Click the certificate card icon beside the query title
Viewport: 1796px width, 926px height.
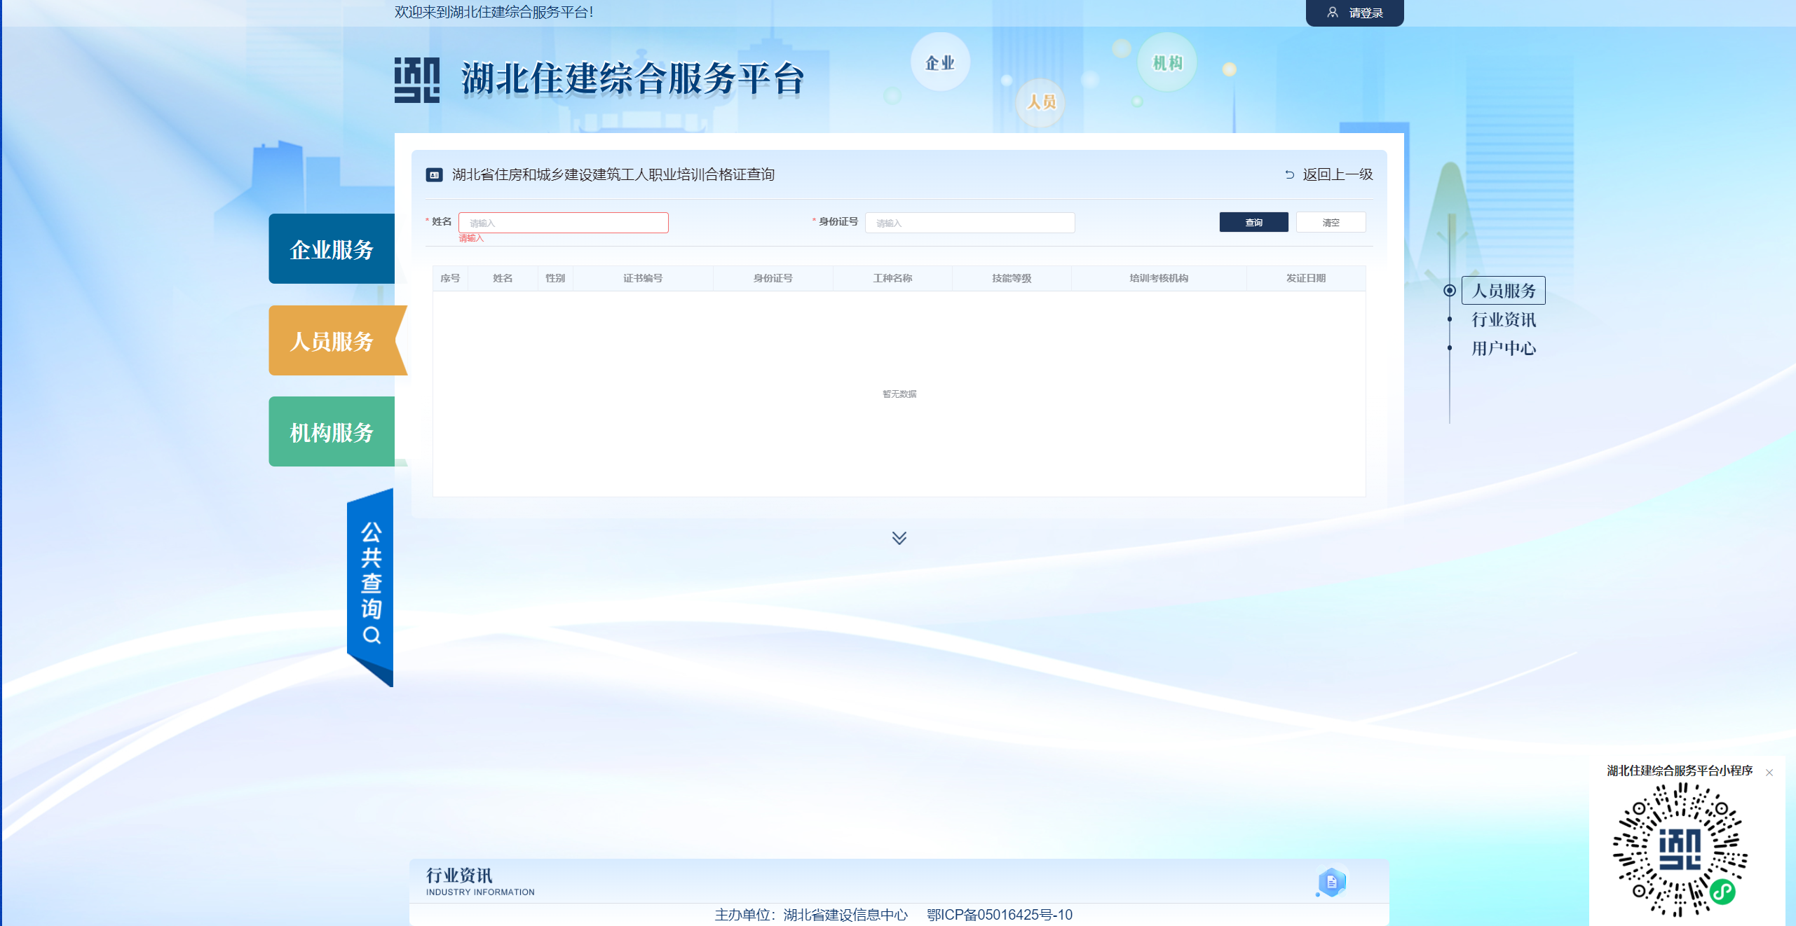tap(435, 175)
